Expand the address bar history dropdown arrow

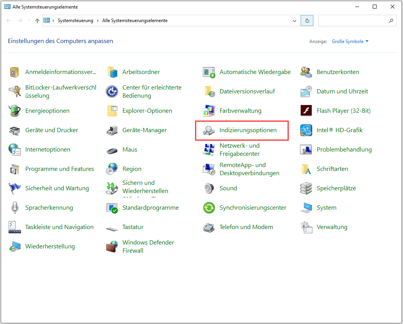pos(294,21)
